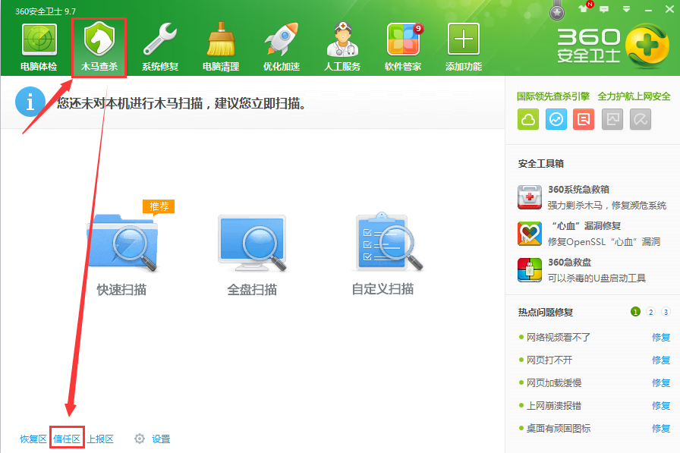Open the 360系统急救箱 first-aid icon
Screen dimensions: 680x453
(x=530, y=197)
